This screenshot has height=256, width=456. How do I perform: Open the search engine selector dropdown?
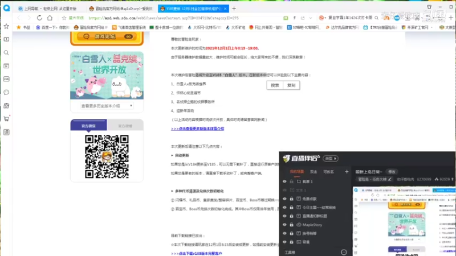tap(322, 18)
